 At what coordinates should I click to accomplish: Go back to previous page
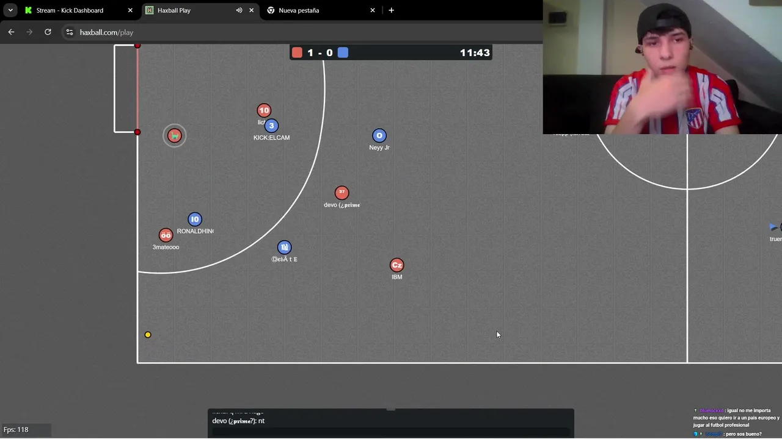coord(11,32)
